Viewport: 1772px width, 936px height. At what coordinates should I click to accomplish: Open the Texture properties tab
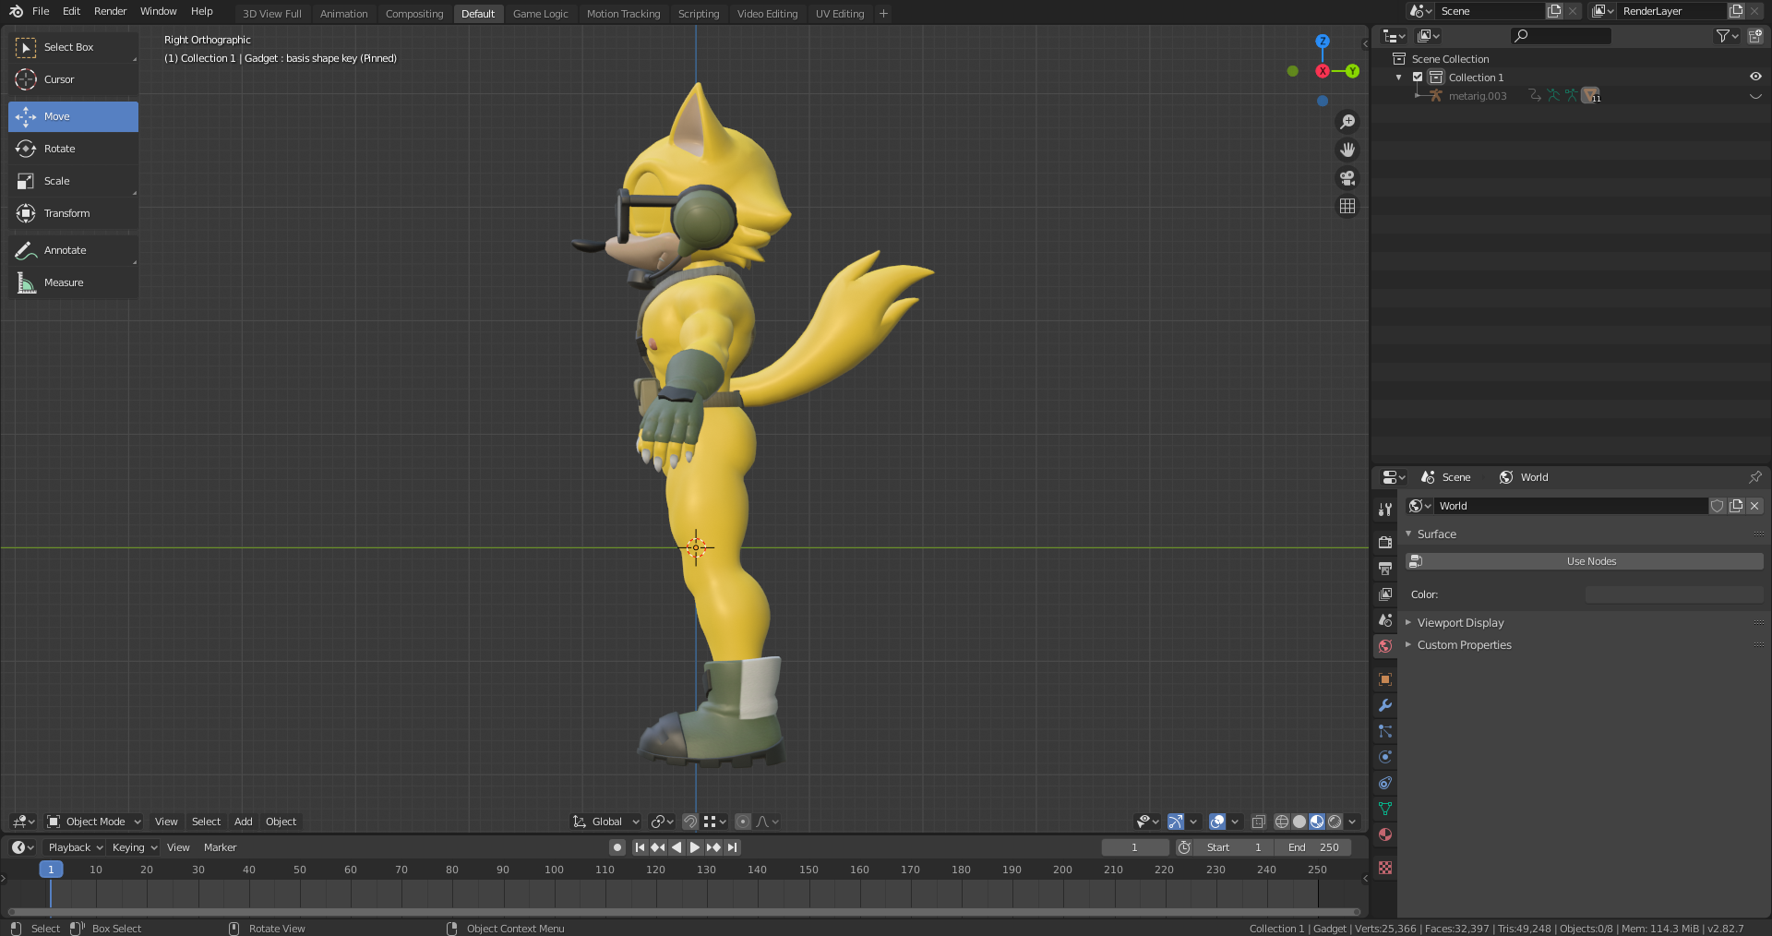pyautogui.click(x=1385, y=868)
